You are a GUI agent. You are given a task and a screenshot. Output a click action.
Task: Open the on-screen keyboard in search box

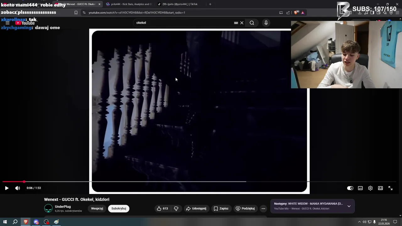point(236,23)
